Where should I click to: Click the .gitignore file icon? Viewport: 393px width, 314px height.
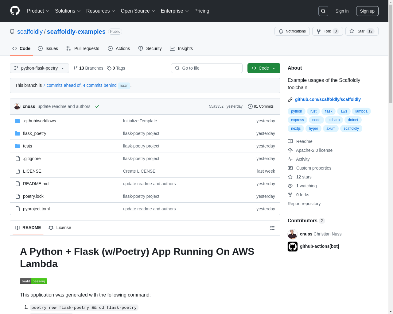18,159
